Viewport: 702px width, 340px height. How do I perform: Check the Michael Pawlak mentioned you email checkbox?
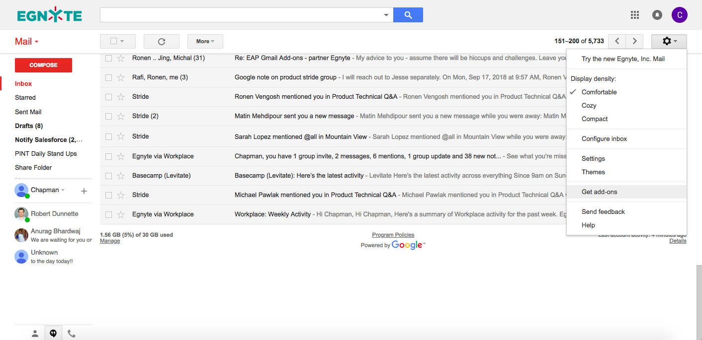108,195
